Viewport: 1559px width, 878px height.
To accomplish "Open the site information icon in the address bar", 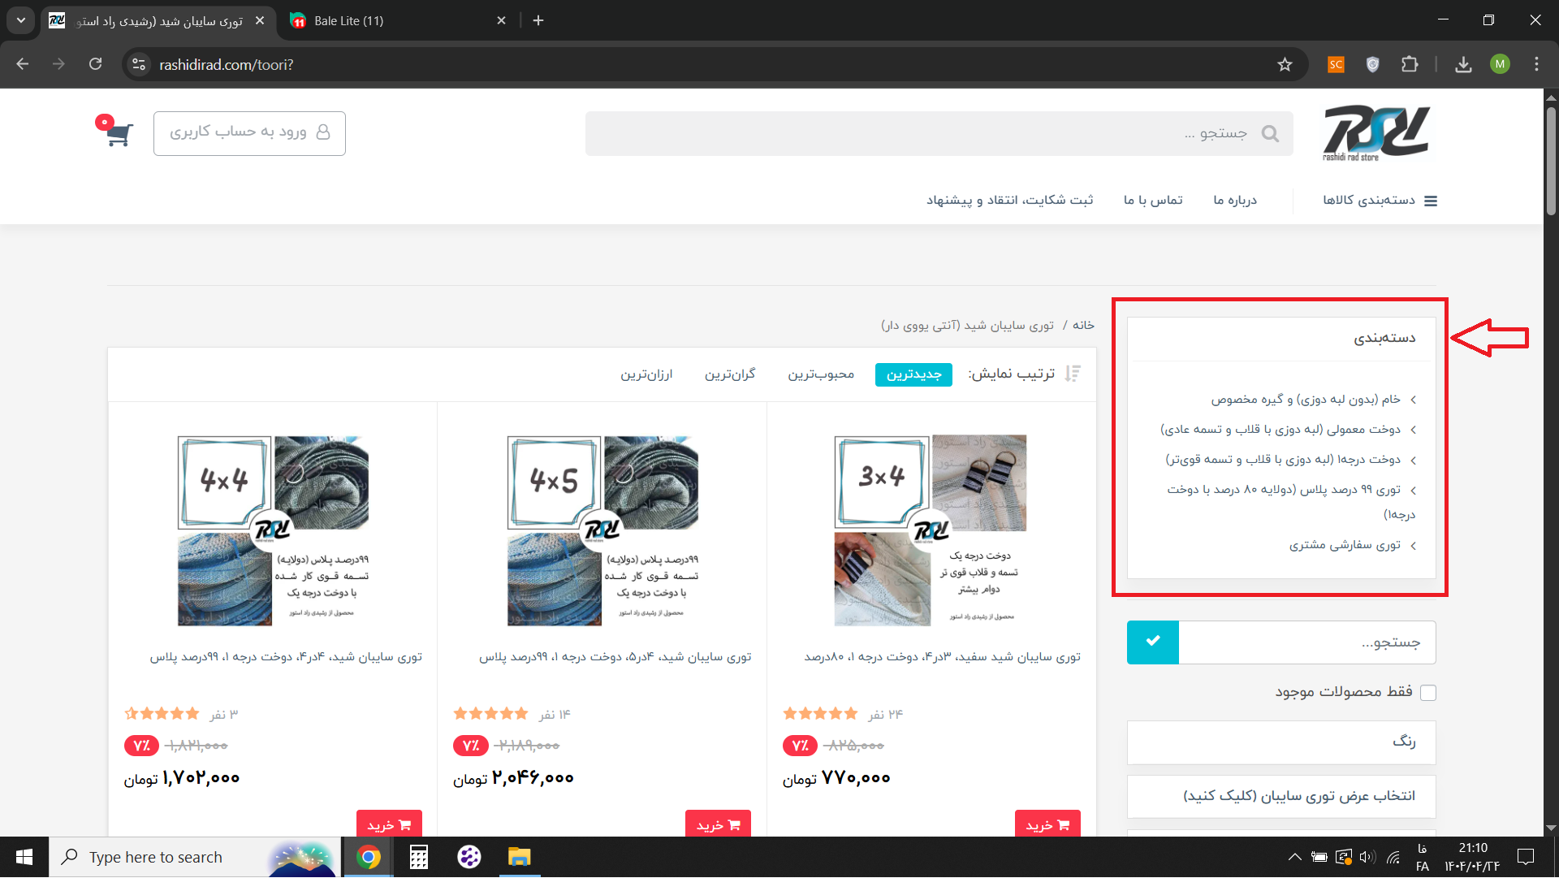I will (x=139, y=64).
